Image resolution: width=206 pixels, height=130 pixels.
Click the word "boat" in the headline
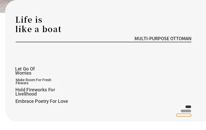(52, 29)
